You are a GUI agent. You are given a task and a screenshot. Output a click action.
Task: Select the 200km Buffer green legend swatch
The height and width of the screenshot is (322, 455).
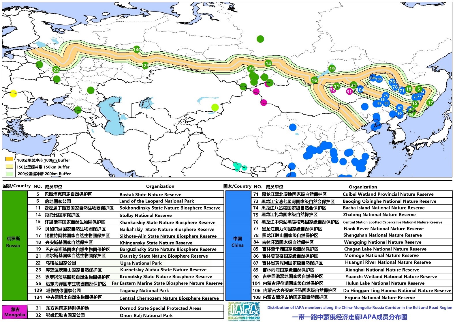(10, 174)
